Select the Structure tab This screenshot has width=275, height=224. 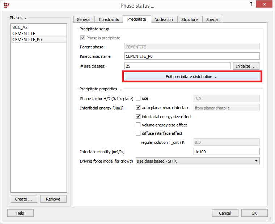coord(189,20)
